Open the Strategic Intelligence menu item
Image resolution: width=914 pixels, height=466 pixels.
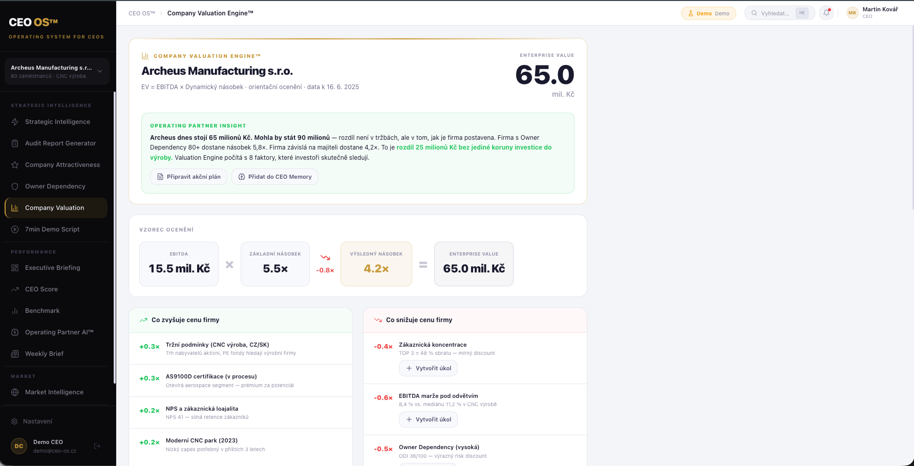coord(56,122)
